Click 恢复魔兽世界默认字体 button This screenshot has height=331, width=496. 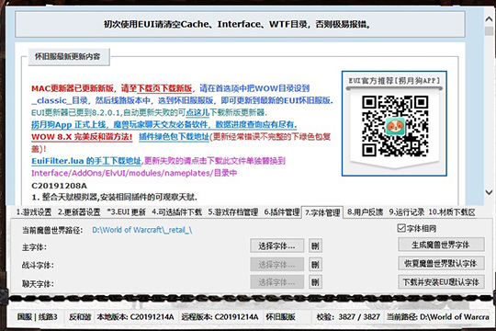pyautogui.click(x=441, y=263)
